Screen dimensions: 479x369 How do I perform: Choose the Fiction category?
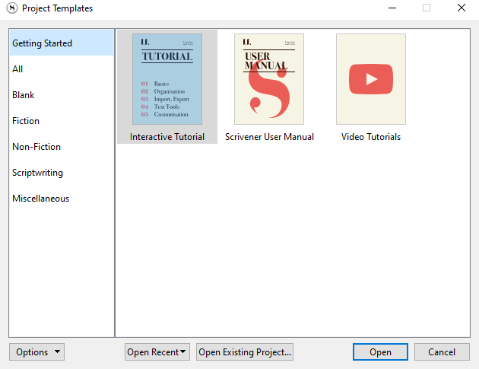[62, 121]
